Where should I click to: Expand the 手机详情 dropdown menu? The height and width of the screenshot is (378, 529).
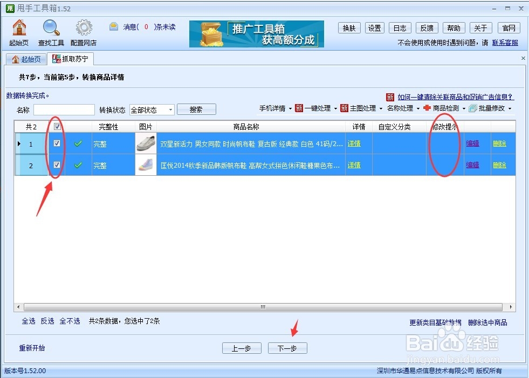coord(290,109)
